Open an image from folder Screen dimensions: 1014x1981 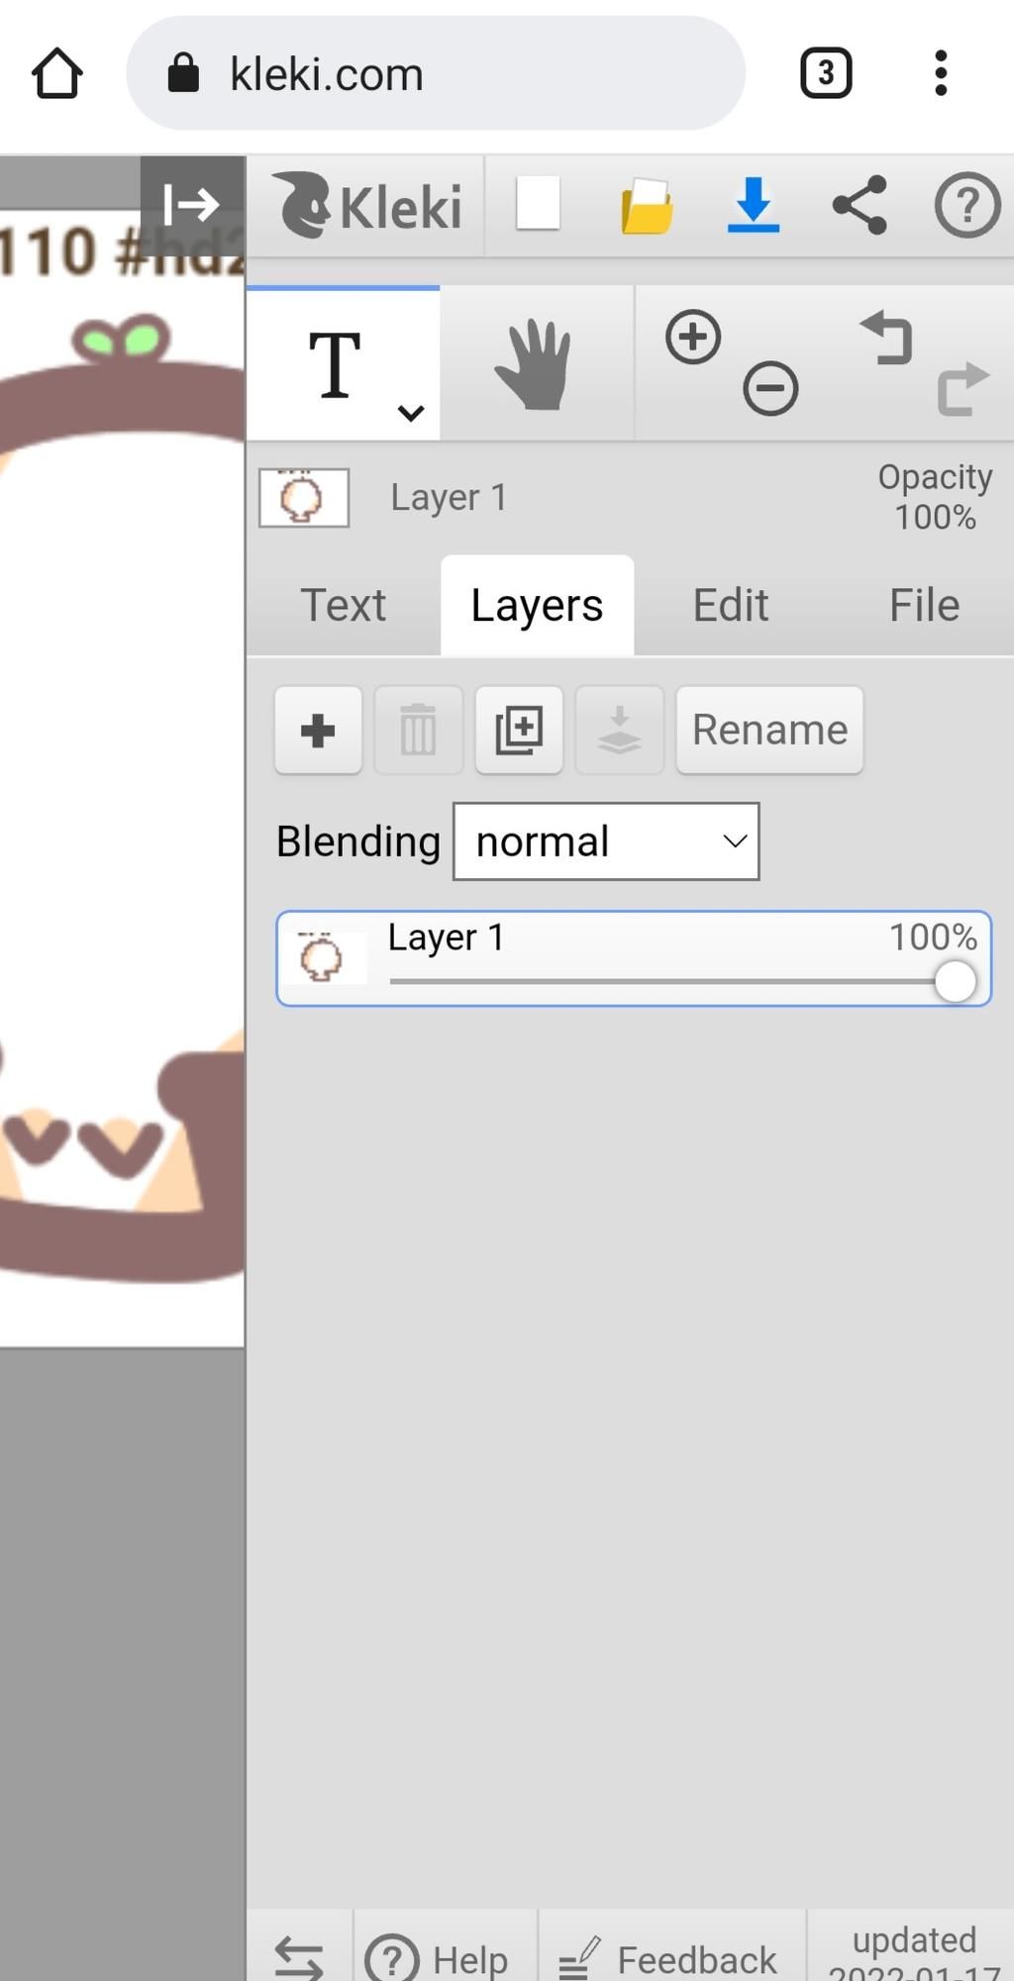point(647,206)
